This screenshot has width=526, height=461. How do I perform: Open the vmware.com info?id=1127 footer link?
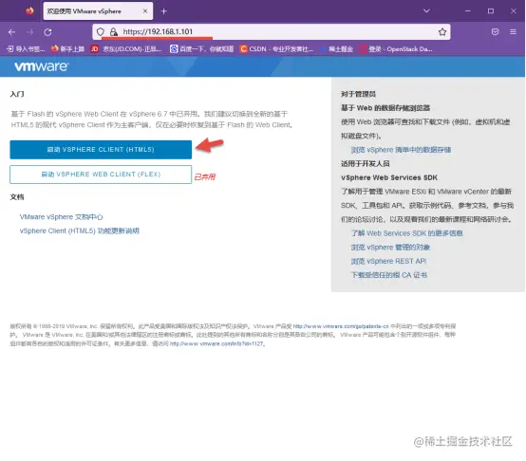pos(216,343)
